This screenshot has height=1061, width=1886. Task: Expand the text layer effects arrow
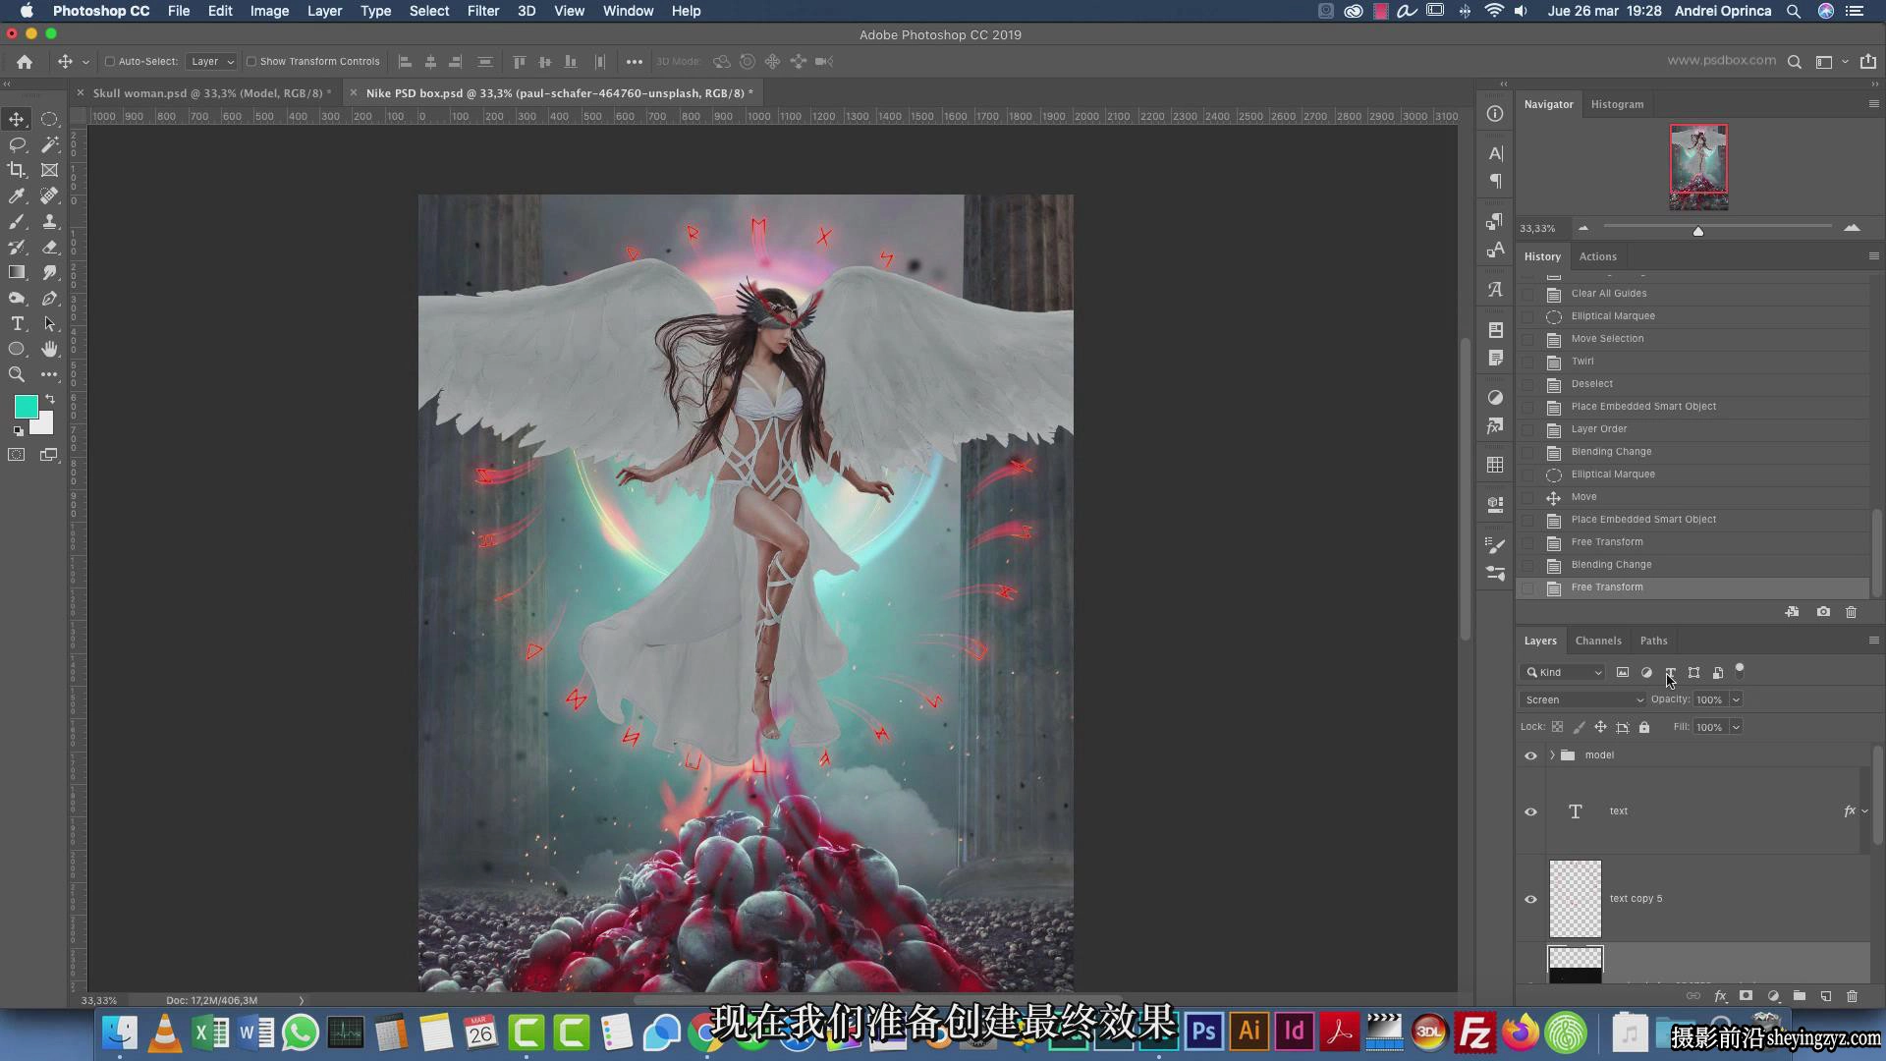pos(1864,811)
